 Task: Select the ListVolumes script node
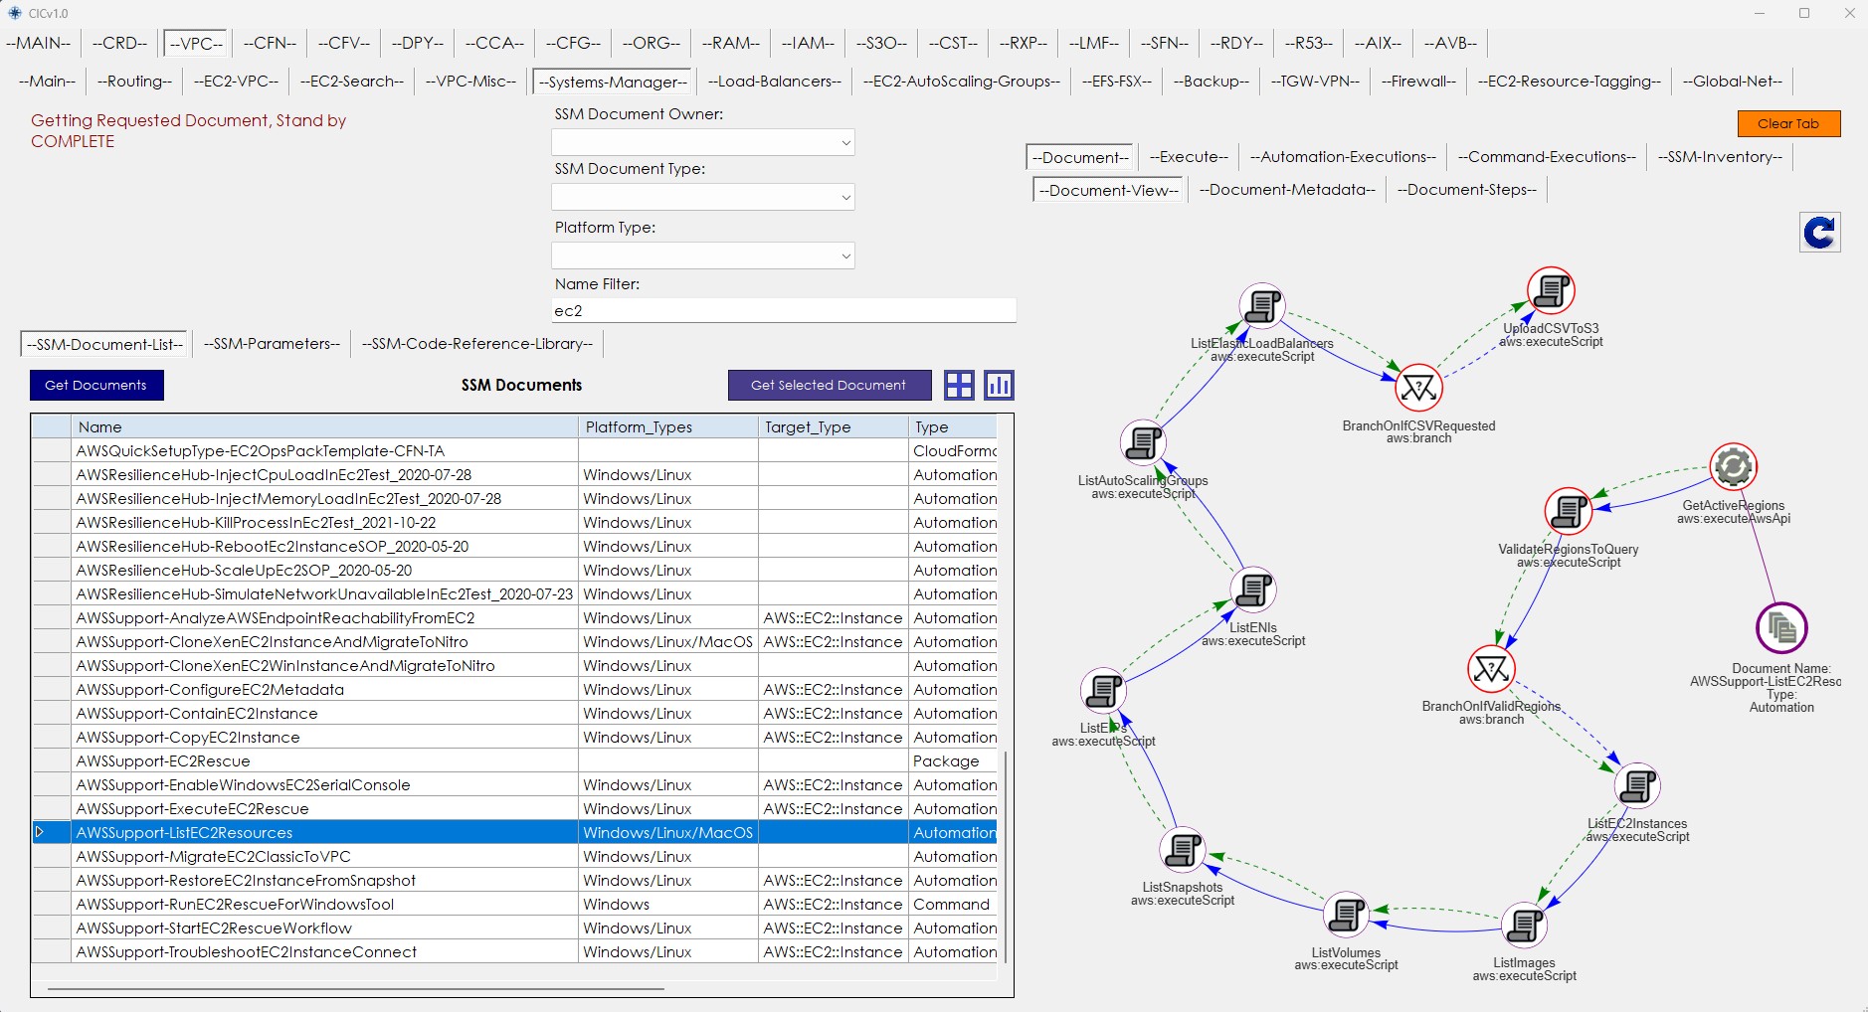click(x=1346, y=915)
